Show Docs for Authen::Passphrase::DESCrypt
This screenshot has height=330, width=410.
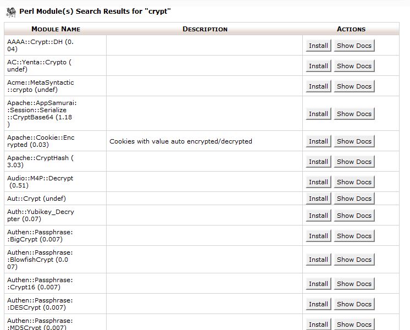coord(354,304)
